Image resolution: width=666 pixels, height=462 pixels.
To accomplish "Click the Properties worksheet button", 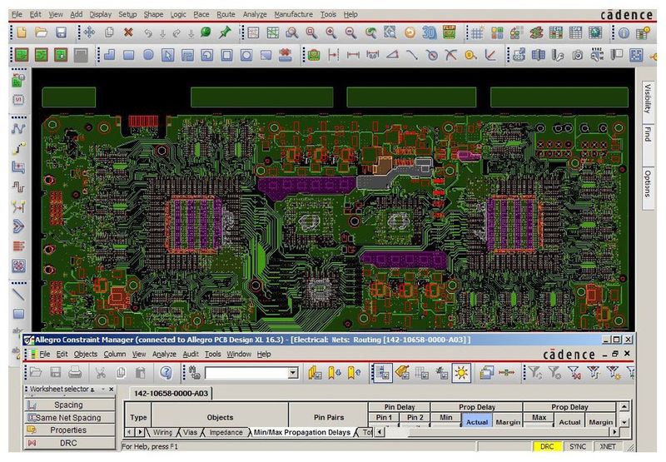I will pos(70,430).
